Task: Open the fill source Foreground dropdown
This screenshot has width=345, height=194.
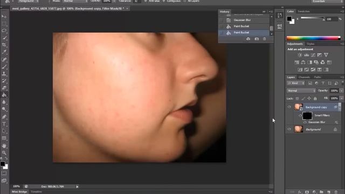Action: coord(28,1)
